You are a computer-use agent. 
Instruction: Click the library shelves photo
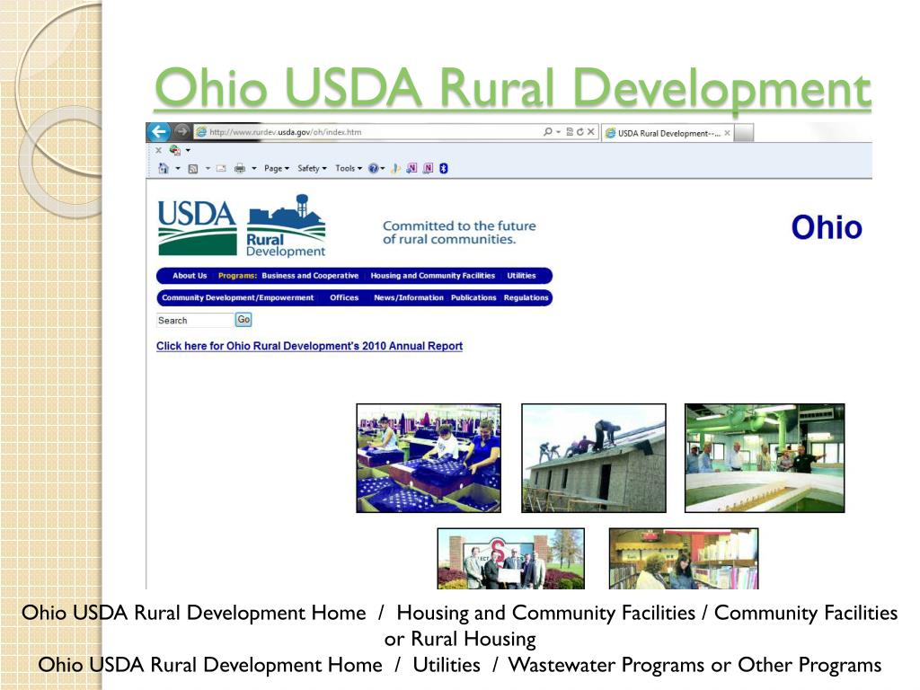click(684, 559)
